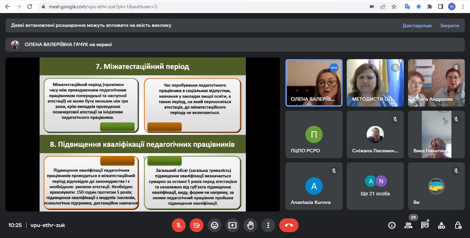
Task: Click the present screen button
Action: tap(232, 225)
